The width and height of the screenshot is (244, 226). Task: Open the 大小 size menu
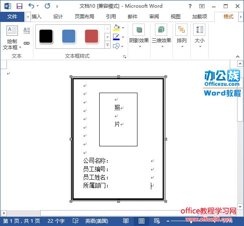pos(200,36)
